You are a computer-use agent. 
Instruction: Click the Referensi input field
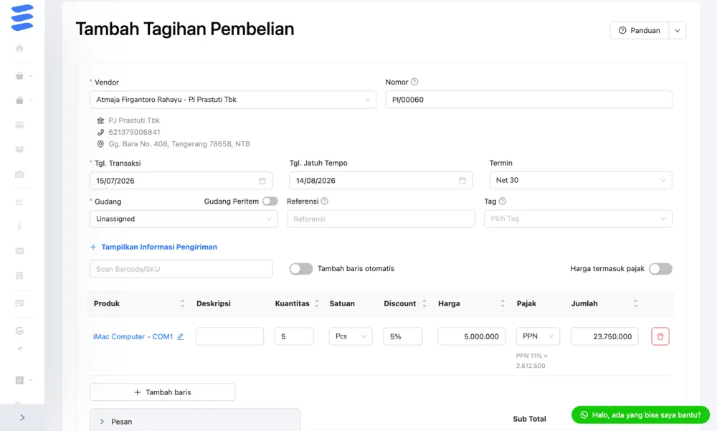pyautogui.click(x=381, y=219)
